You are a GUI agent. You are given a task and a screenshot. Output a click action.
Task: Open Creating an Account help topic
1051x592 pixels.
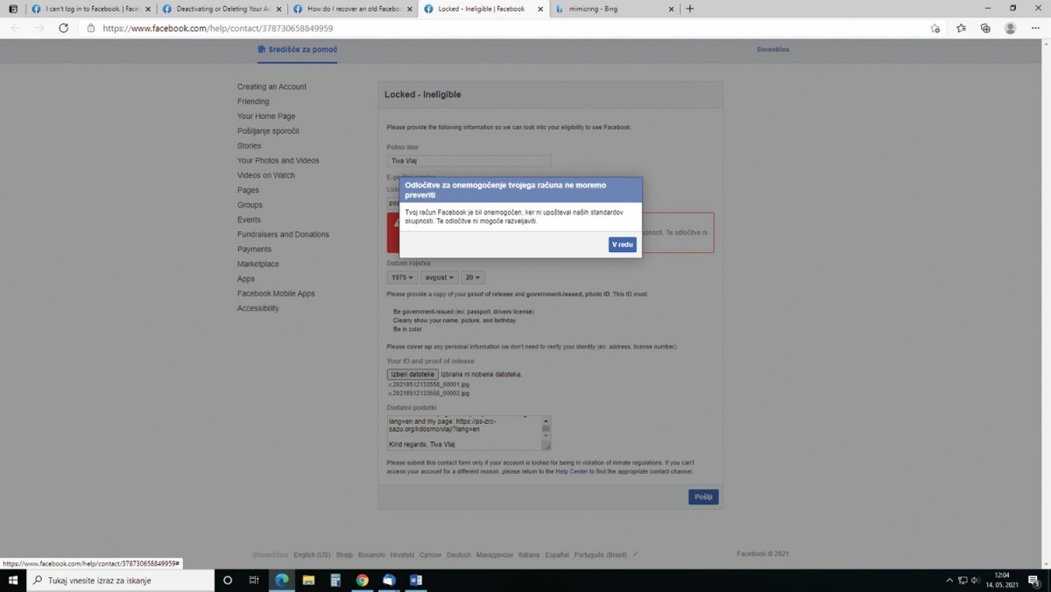(272, 87)
